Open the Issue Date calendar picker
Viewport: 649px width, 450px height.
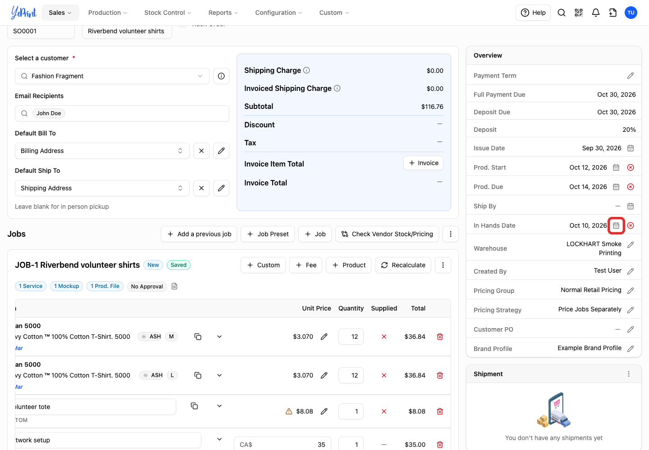tap(631, 148)
